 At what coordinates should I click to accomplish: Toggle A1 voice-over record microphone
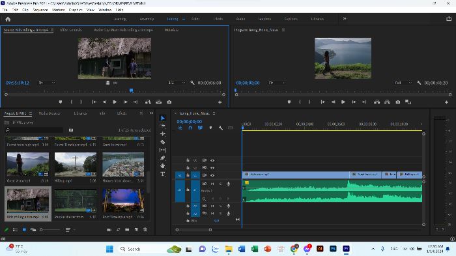pyautogui.click(x=228, y=184)
